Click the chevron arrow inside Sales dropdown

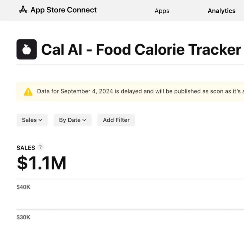click(40, 120)
